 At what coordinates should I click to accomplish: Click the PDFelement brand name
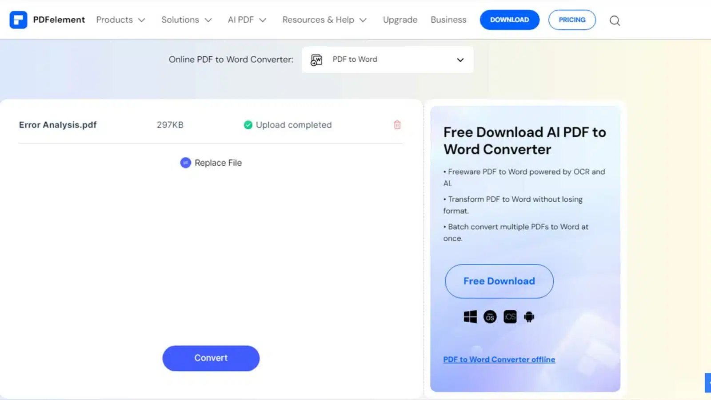click(x=59, y=20)
